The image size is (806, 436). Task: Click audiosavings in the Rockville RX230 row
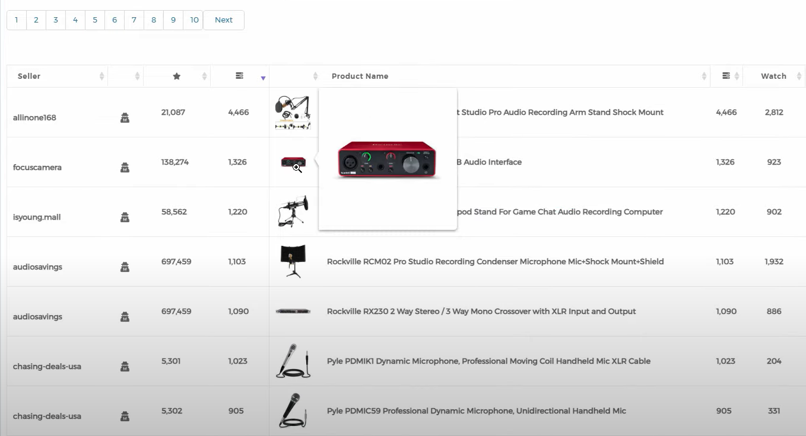click(37, 317)
